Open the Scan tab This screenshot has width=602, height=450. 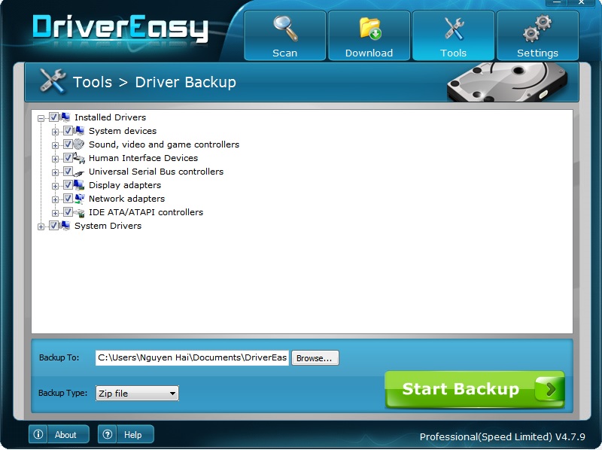(285, 35)
